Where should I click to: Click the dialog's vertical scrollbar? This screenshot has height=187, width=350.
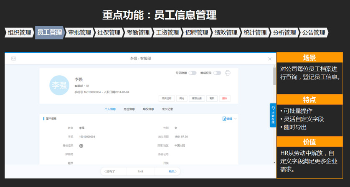pos(274,77)
